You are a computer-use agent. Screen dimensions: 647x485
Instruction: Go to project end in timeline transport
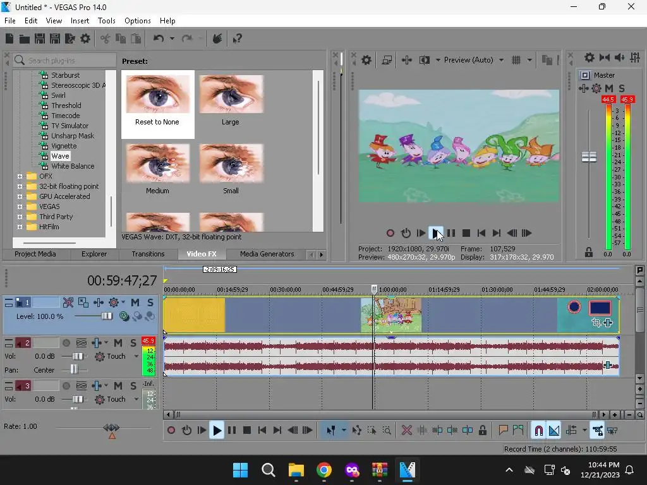[x=277, y=431]
